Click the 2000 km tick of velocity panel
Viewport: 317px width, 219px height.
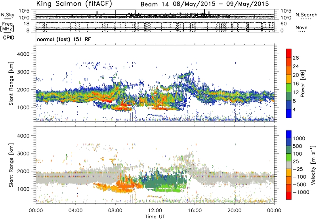pos(23,171)
